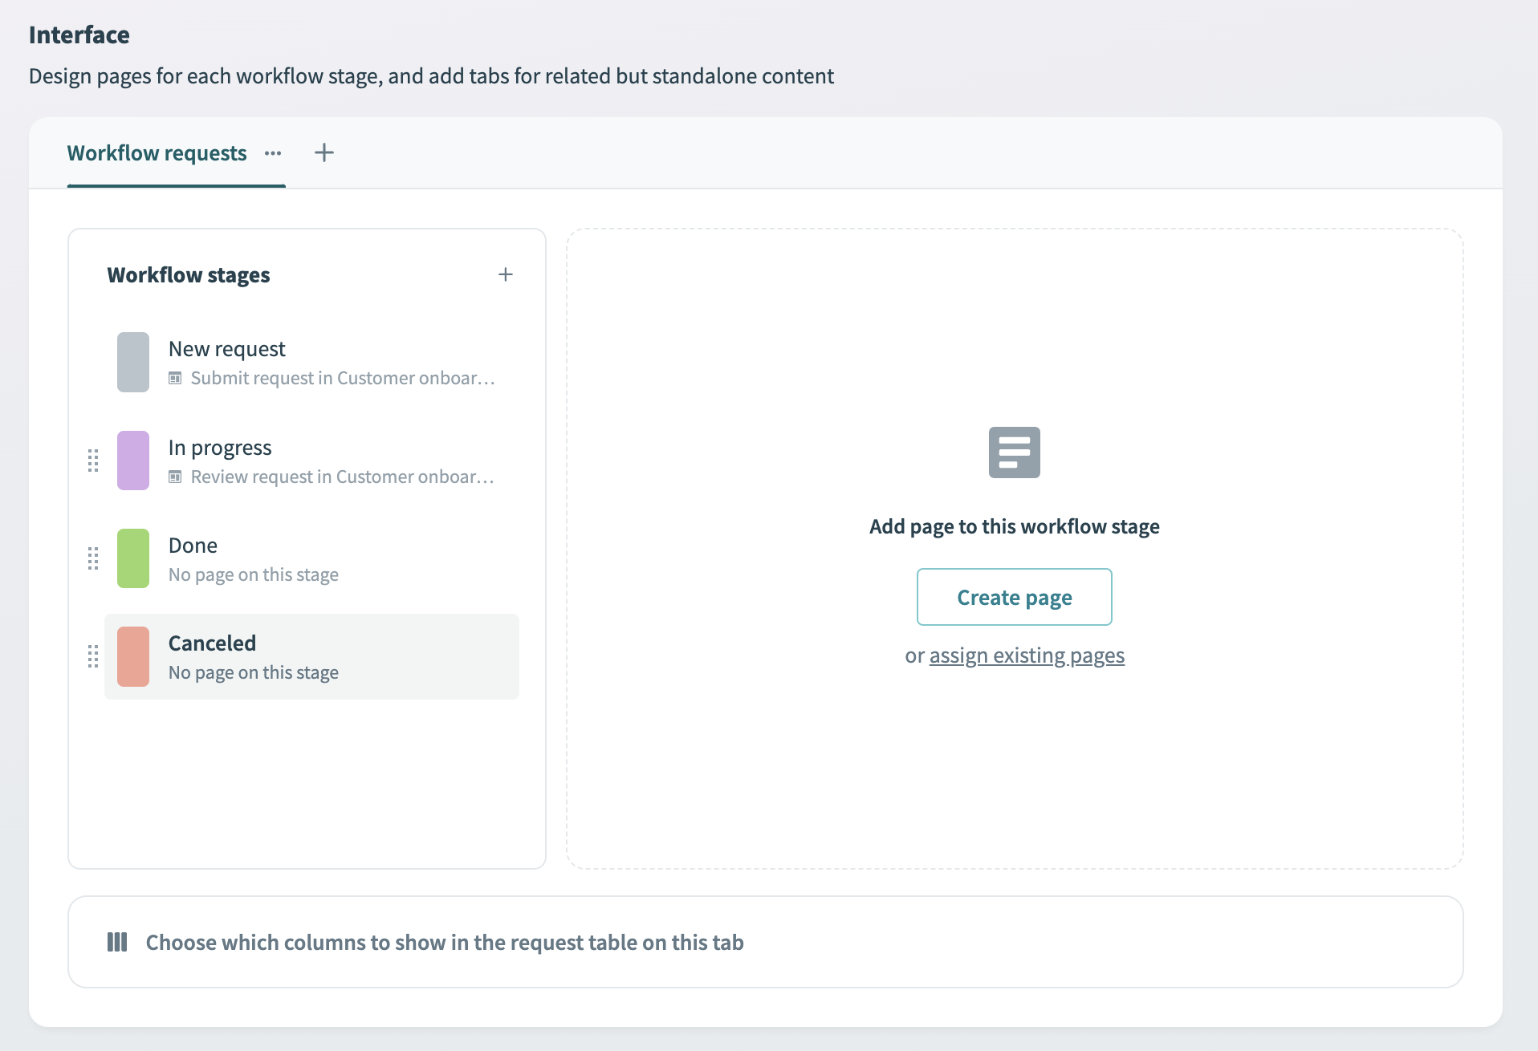Select the New request workflow stage

pyautogui.click(x=265, y=361)
